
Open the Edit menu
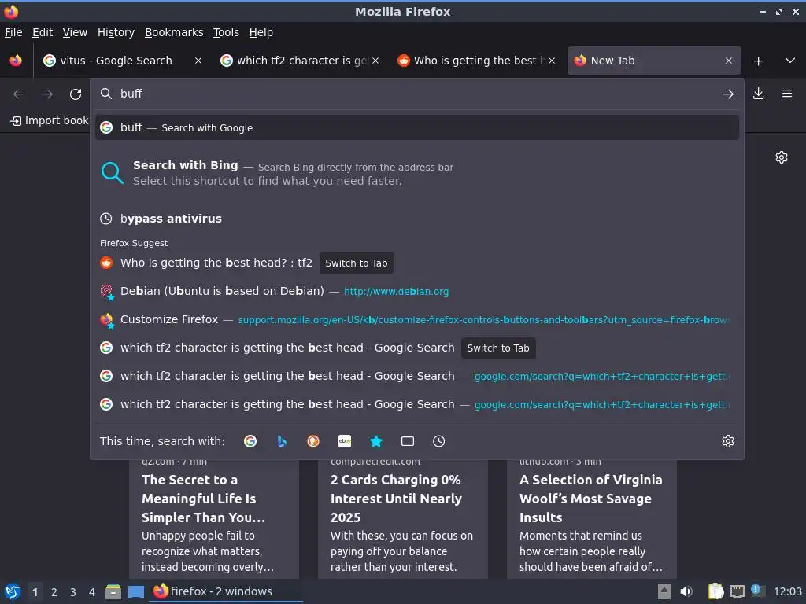(43, 32)
